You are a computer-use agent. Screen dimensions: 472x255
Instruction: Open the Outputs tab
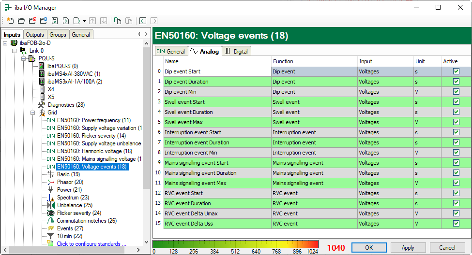point(35,35)
